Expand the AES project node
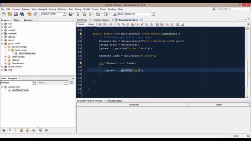 click(x=2, y=23)
